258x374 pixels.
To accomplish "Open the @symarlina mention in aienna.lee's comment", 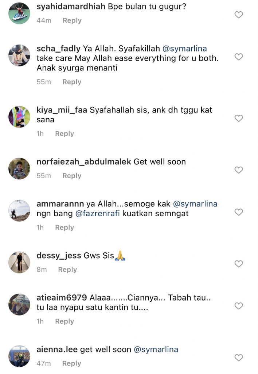I will point(156,350).
